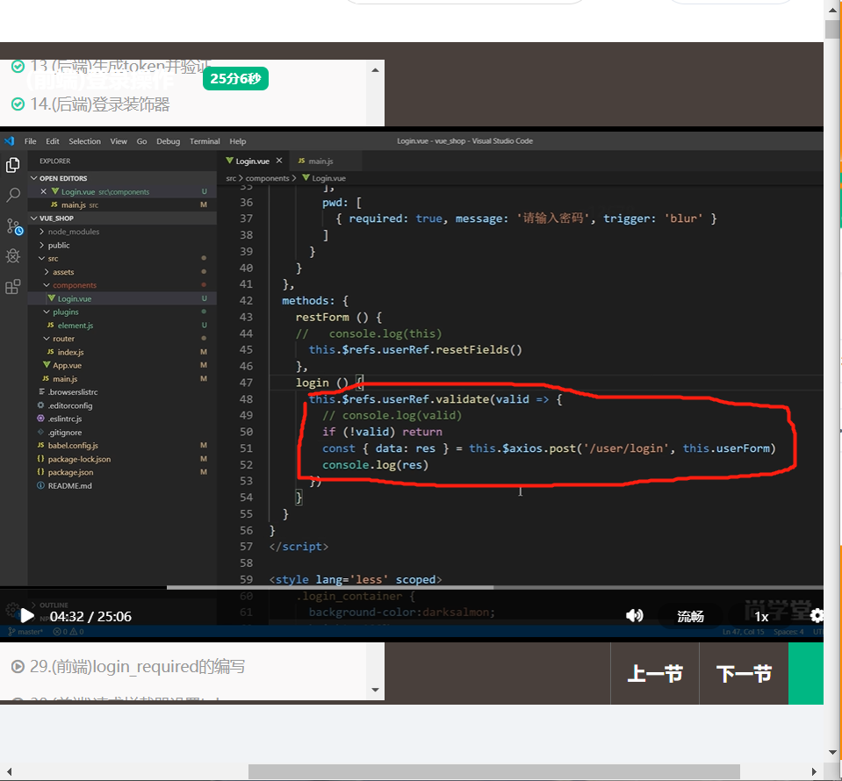The image size is (842, 781).
Task: Open the Explorer view in VS Code activity bar
Action: click(x=13, y=165)
